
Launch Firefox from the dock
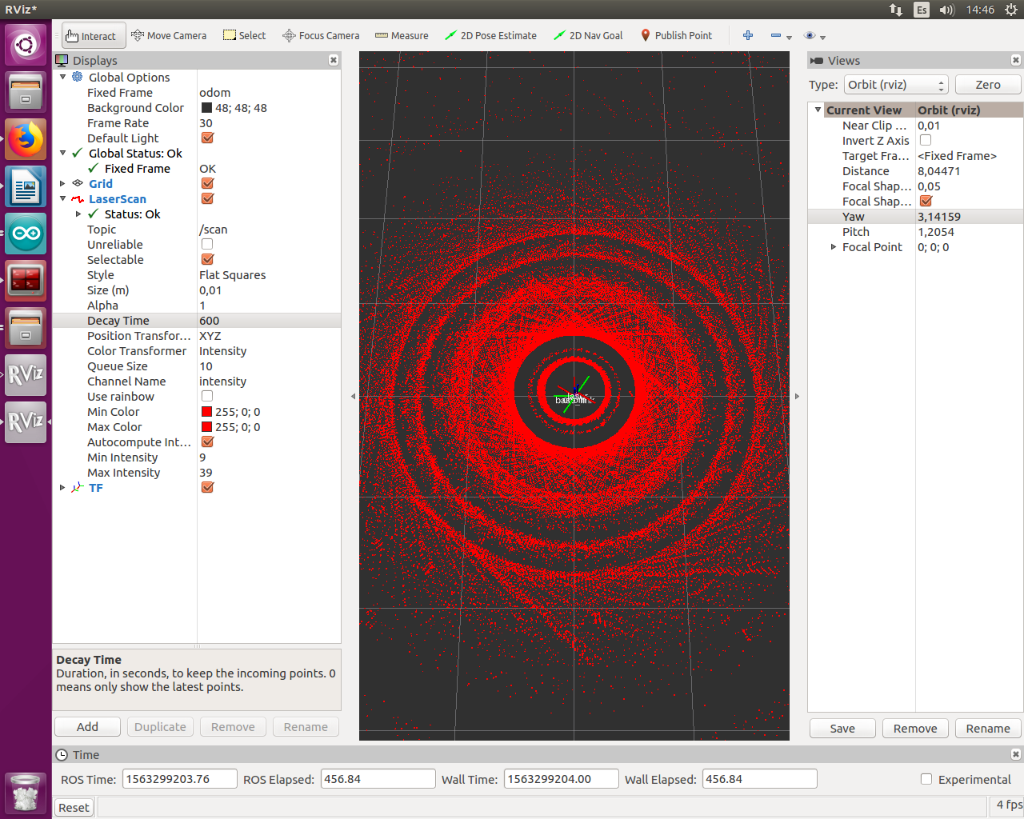[26, 140]
